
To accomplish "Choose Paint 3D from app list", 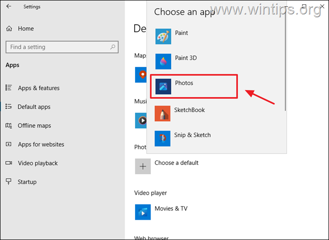I will coord(216,62).
